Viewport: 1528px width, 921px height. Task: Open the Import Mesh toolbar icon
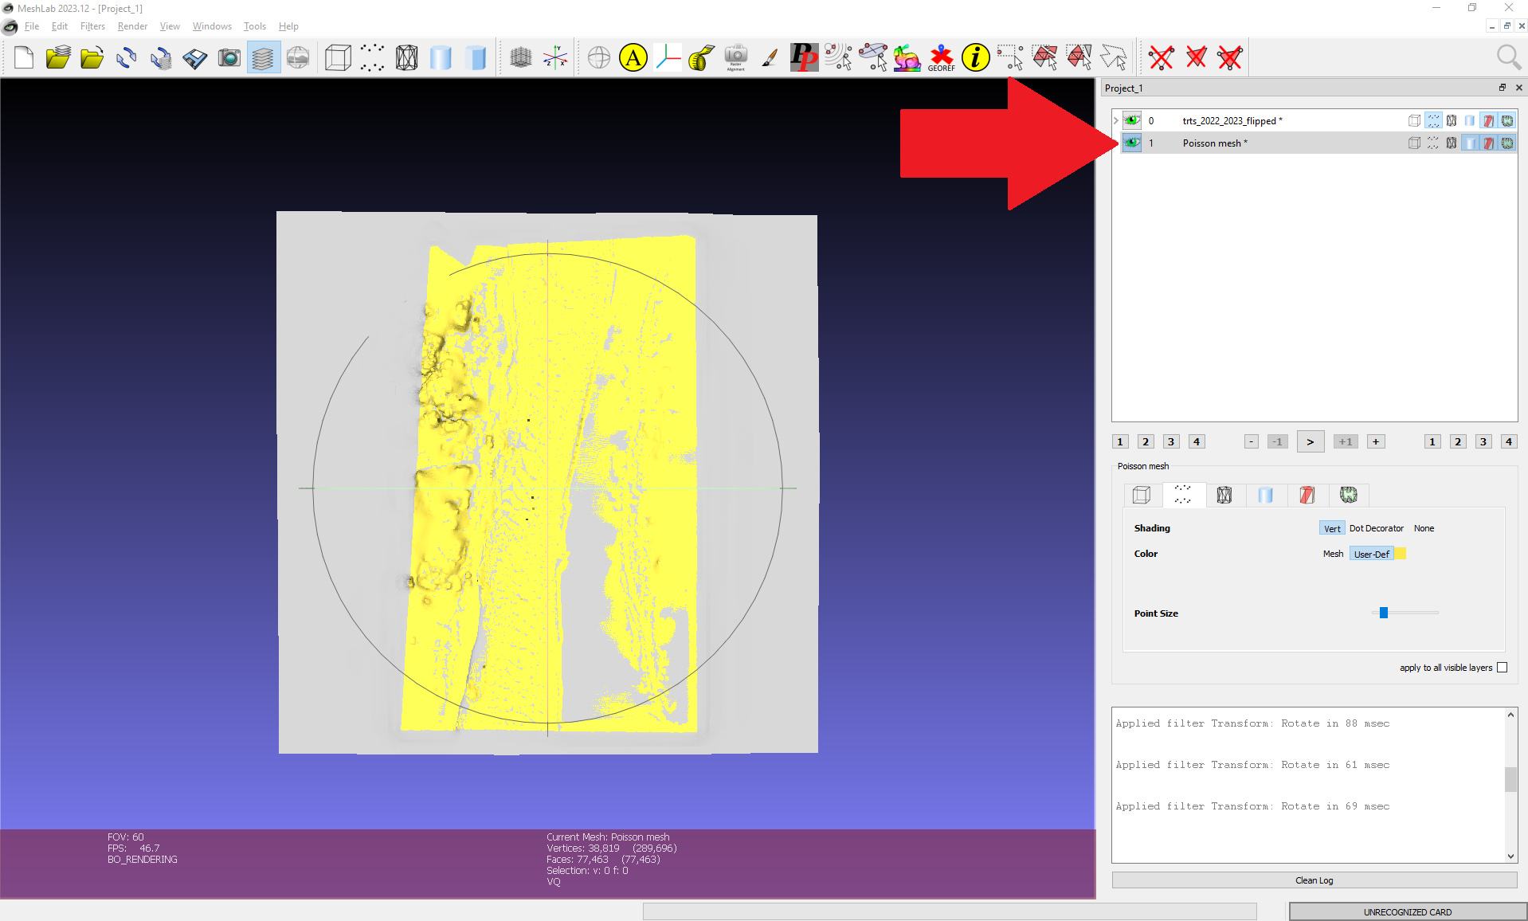92,57
